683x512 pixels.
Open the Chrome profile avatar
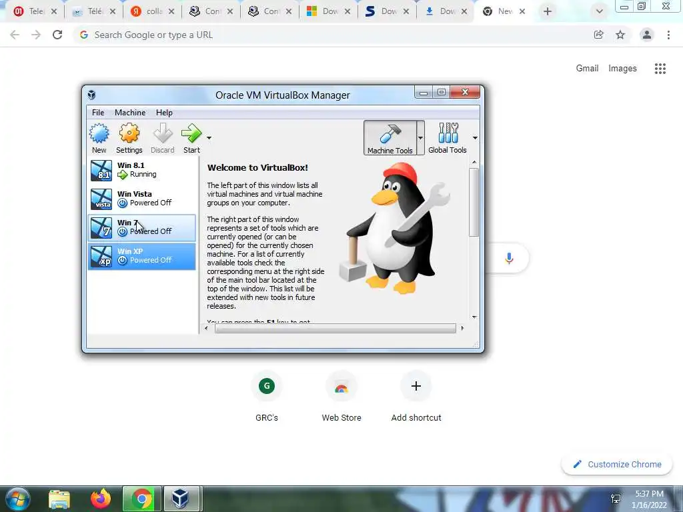647,35
